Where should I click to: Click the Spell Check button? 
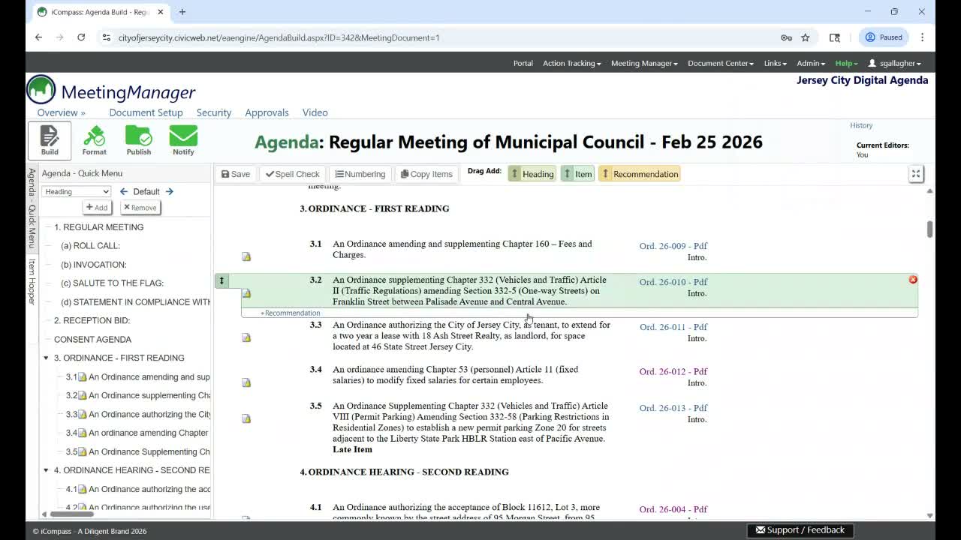click(x=292, y=174)
